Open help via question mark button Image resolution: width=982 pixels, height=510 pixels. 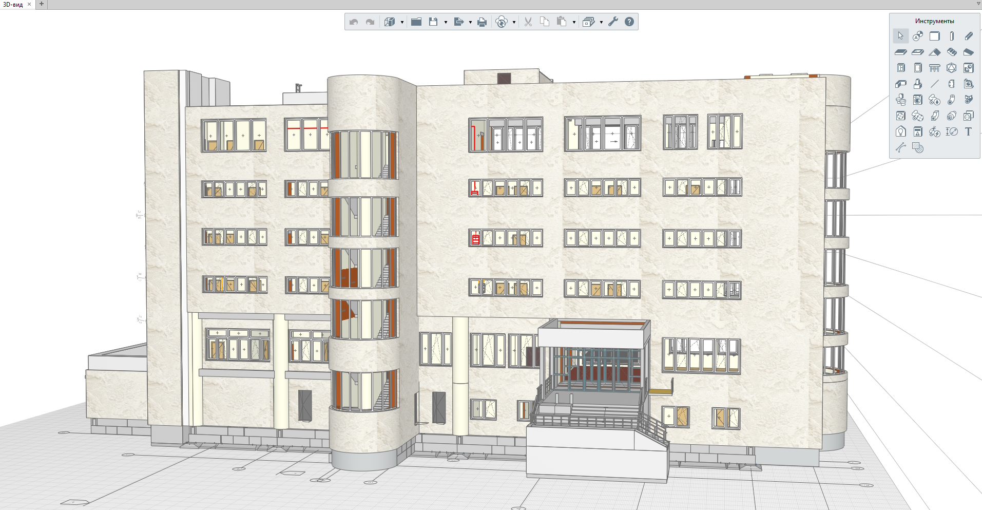click(x=629, y=22)
